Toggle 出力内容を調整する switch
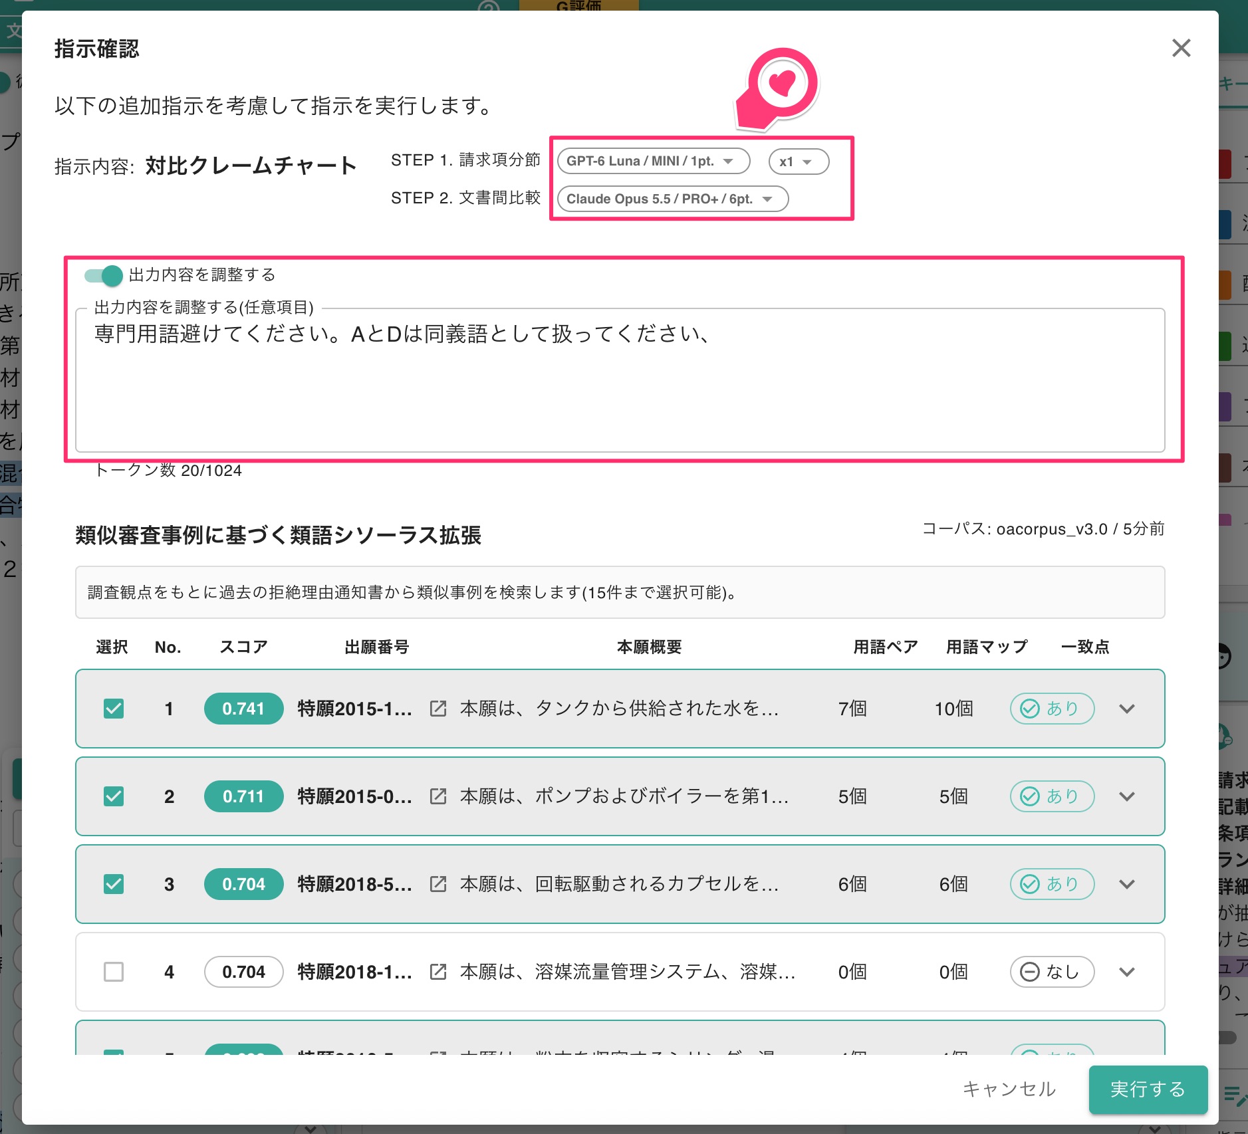Screen dimensions: 1248x1134 (x=104, y=275)
